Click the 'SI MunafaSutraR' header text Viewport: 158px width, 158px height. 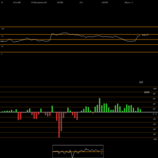[x=39, y=3]
